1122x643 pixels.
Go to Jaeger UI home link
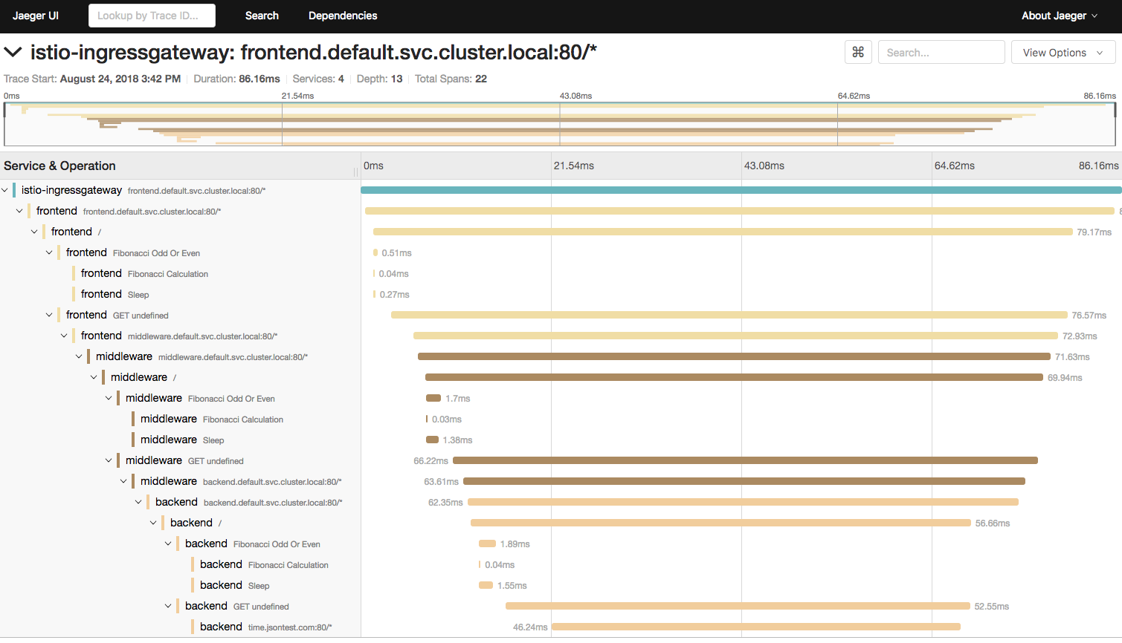pos(36,16)
